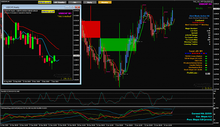This screenshot has height=127, width=220.
Task: Close the USDCHF,Weekly chart window
Action: pos(77,7)
